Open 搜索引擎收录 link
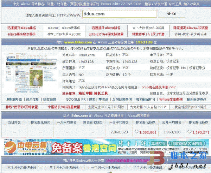Image resolution: width=211 pixels, height=173 pixels. [98, 100]
